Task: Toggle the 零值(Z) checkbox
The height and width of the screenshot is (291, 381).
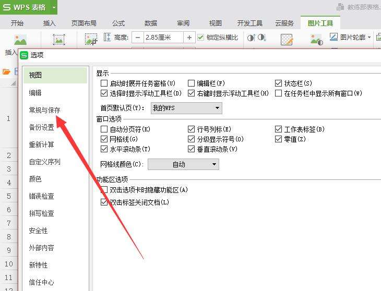Action: [x=278, y=139]
